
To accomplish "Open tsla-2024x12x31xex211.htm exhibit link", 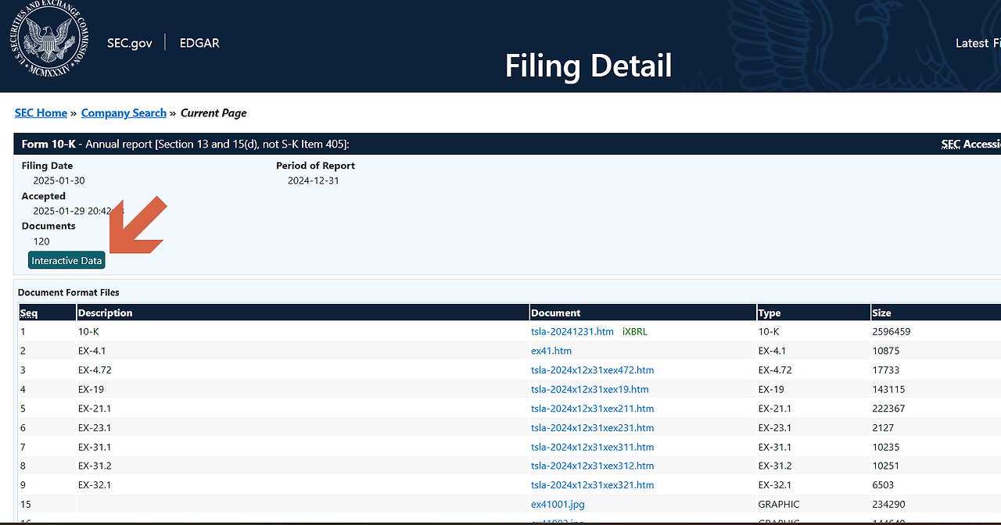I will (x=592, y=409).
